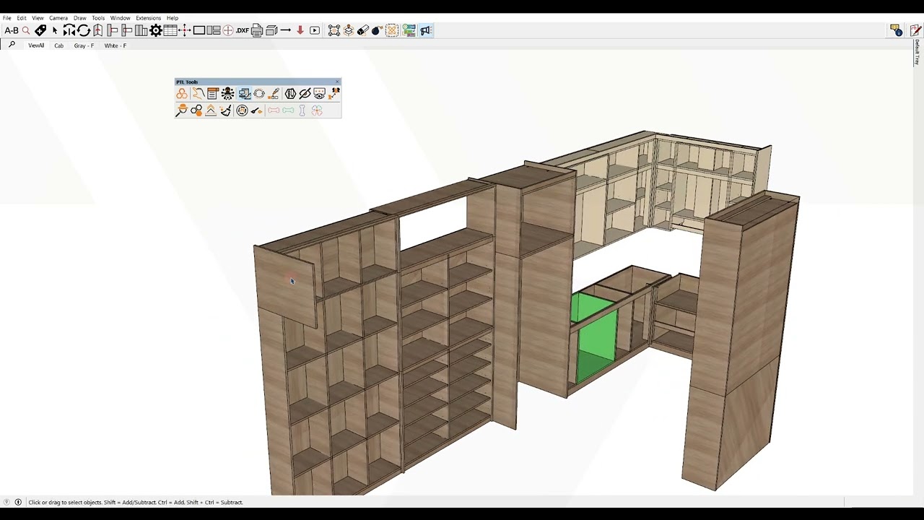Click the pink horizontal bone icon
The width and height of the screenshot is (924, 520).
[274, 110]
